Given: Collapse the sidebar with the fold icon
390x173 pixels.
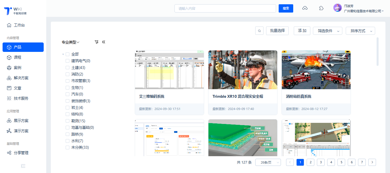Looking at the screenshot, I should click(23, 166).
